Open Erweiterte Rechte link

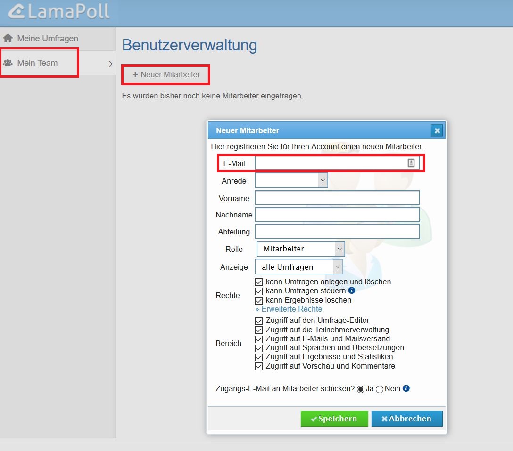tap(289, 309)
